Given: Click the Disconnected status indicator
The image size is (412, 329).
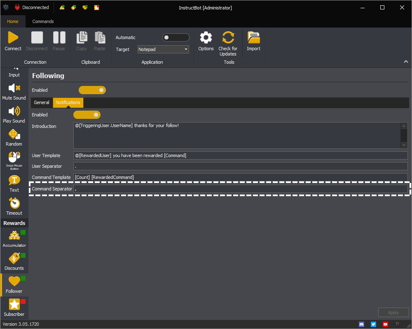Looking at the screenshot, I should pos(32,8).
